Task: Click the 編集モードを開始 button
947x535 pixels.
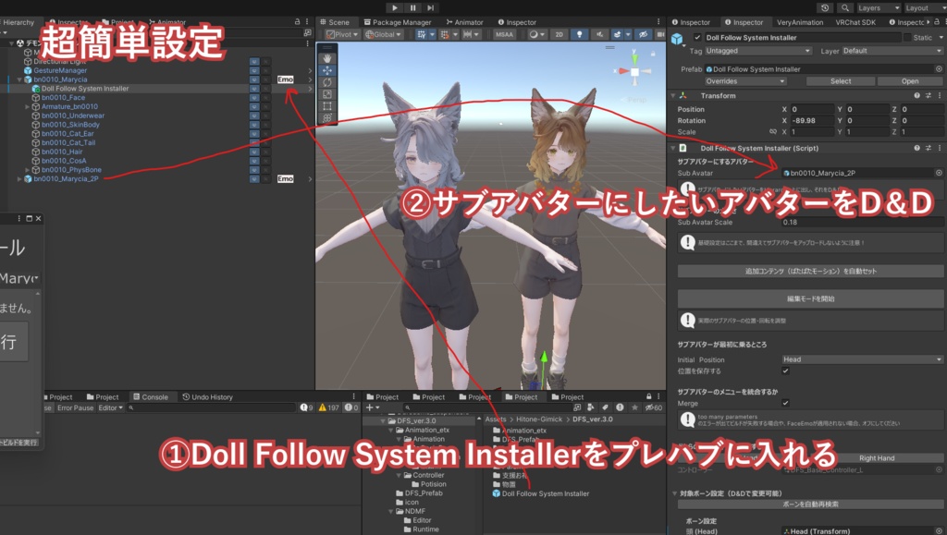Action: (810, 298)
